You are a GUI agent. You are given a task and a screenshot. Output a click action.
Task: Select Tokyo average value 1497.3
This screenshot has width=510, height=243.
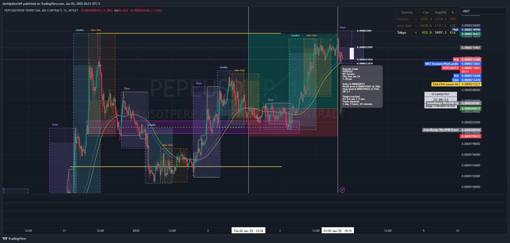tap(440, 33)
